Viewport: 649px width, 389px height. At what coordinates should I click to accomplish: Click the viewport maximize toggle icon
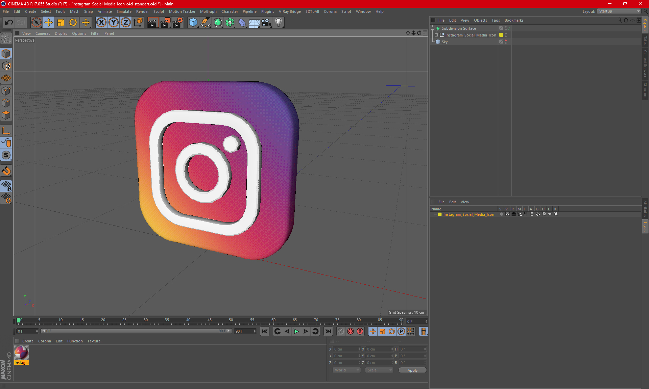point(425,33)
